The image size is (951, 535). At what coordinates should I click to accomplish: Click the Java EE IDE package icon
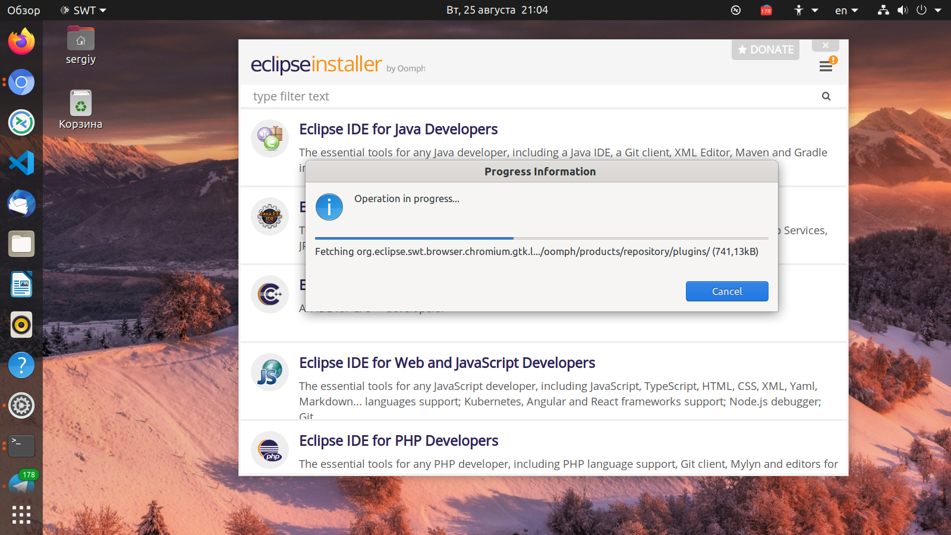click(x=270, y=216)
